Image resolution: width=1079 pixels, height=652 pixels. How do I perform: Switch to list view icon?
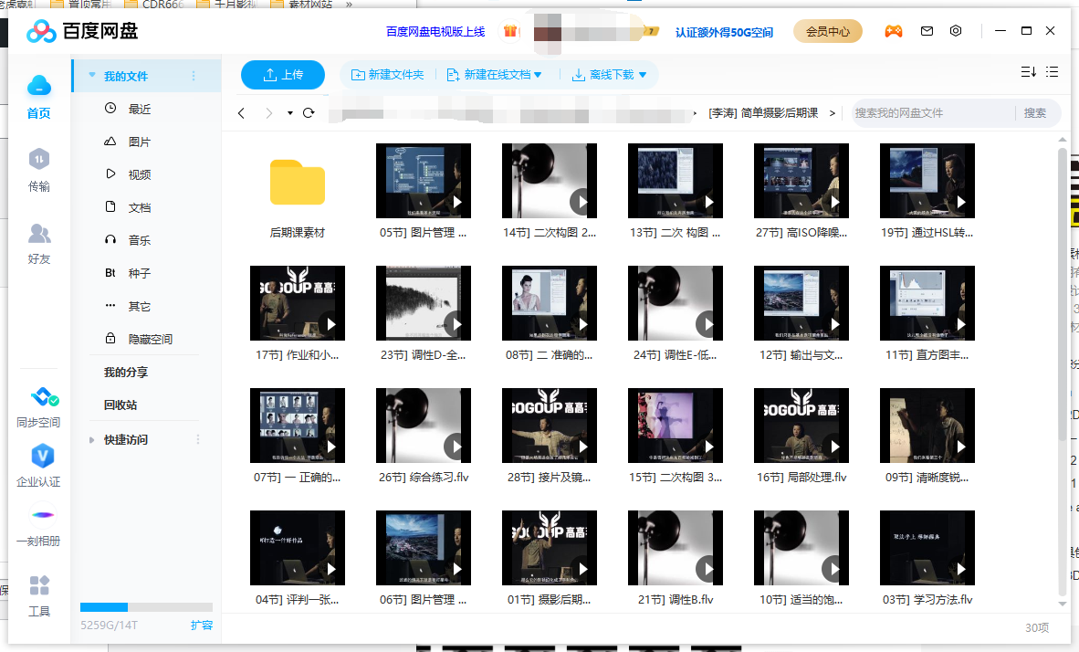1053,71
